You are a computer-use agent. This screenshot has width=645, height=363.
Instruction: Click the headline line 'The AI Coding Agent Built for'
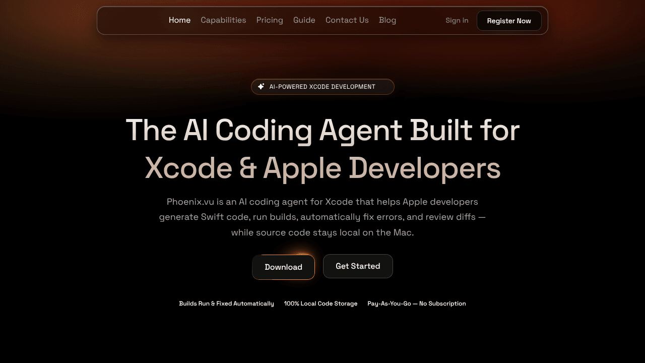tap(322, 130)
